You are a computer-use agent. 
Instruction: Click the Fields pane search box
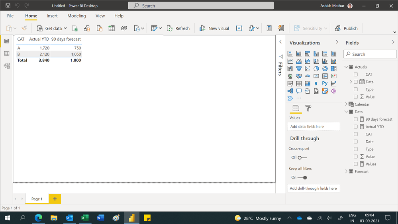pos(370,54)
